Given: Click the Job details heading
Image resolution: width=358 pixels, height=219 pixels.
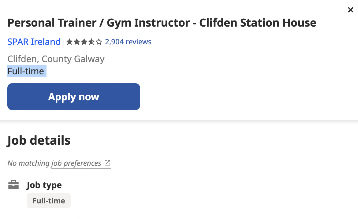Looking at the screenshot, I should (39, 140).
